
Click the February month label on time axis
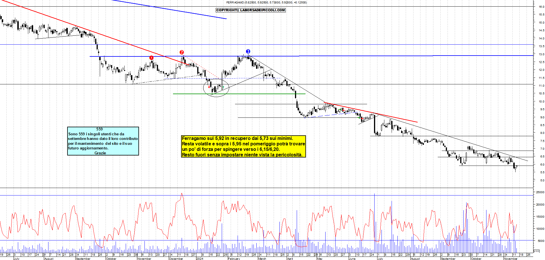click(234, 259)
